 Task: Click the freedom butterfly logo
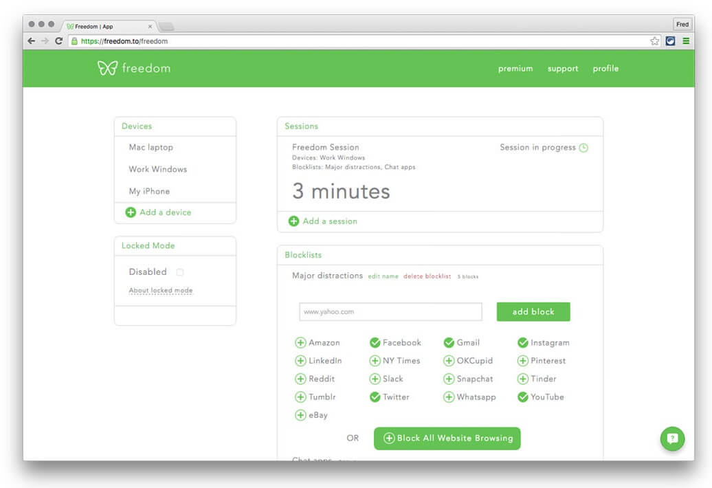coord(107,68)
